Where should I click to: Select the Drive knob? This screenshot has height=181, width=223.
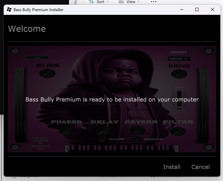179,74
